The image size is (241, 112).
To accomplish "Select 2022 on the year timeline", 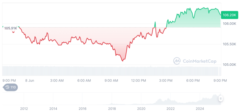I will click(x=171, y=109).
